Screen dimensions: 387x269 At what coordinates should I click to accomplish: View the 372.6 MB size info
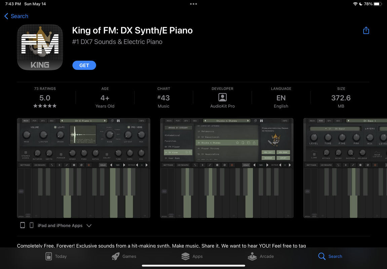coord(341,98)
